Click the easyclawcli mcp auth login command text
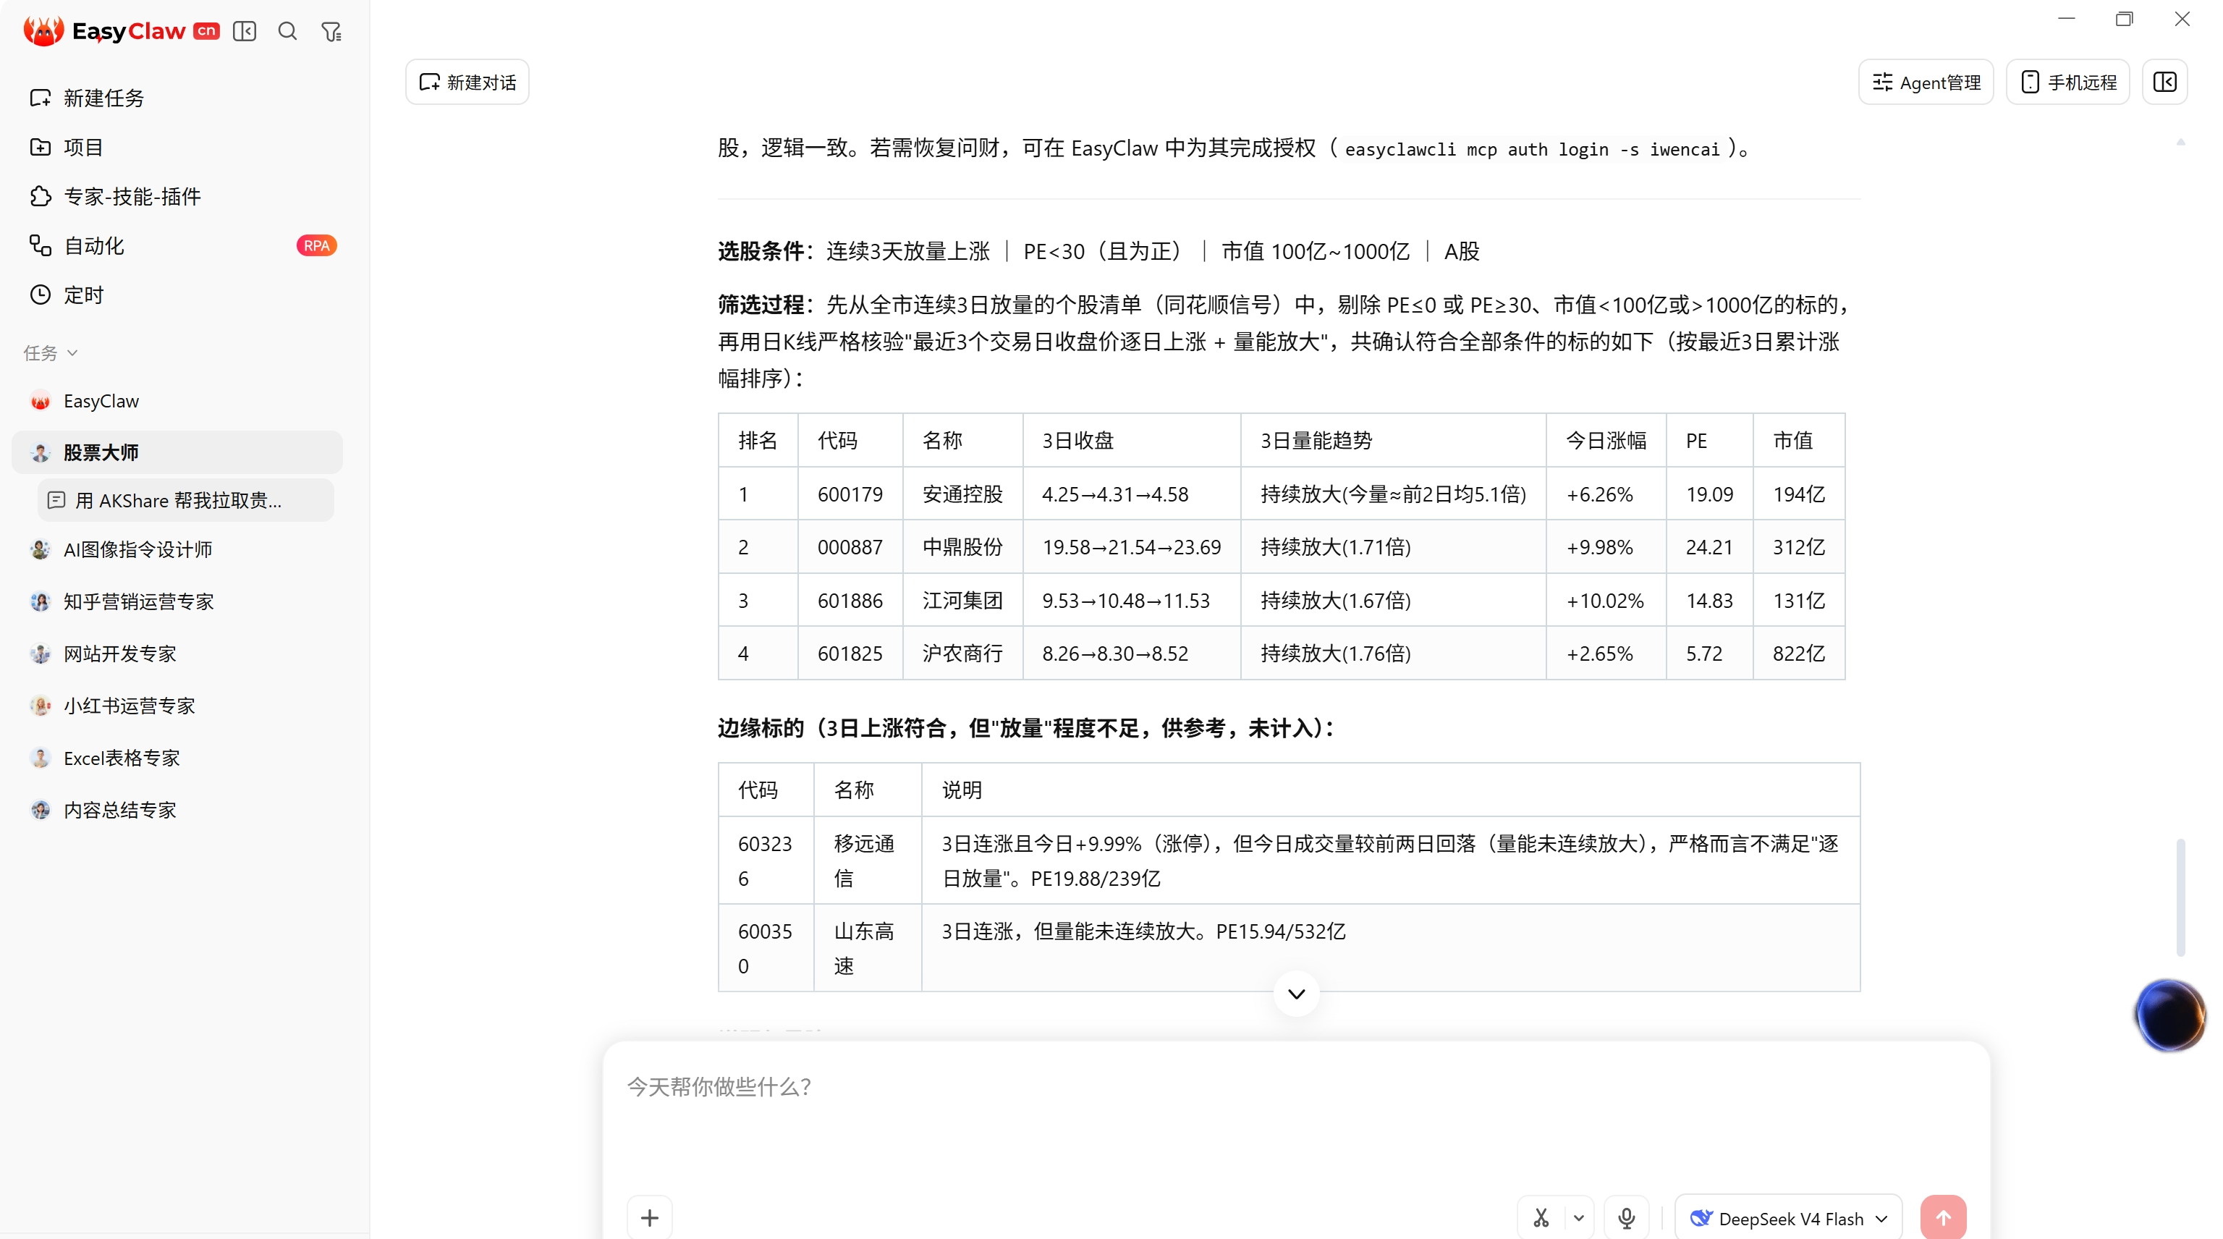 (1532, 149)
